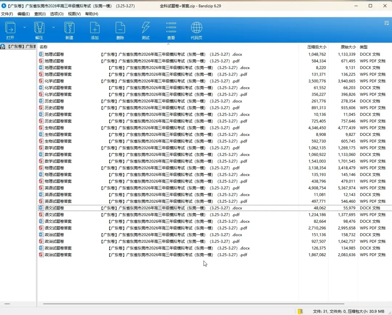Select the 语文试题卷 .pdf file row
Image resolution: width=392 pixels, height=315 pixels.
point(215,215)
